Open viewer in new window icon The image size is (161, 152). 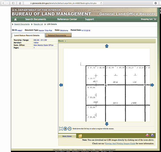coord(80,136)
